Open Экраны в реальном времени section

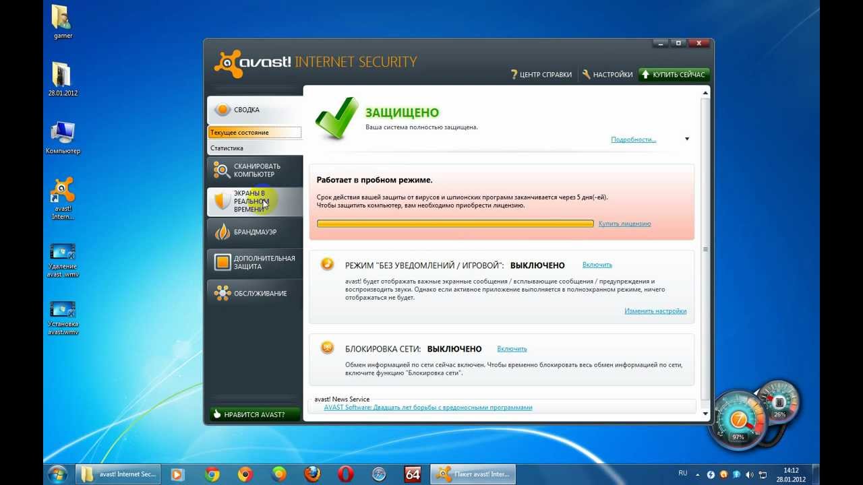click(x=255, y=201)
